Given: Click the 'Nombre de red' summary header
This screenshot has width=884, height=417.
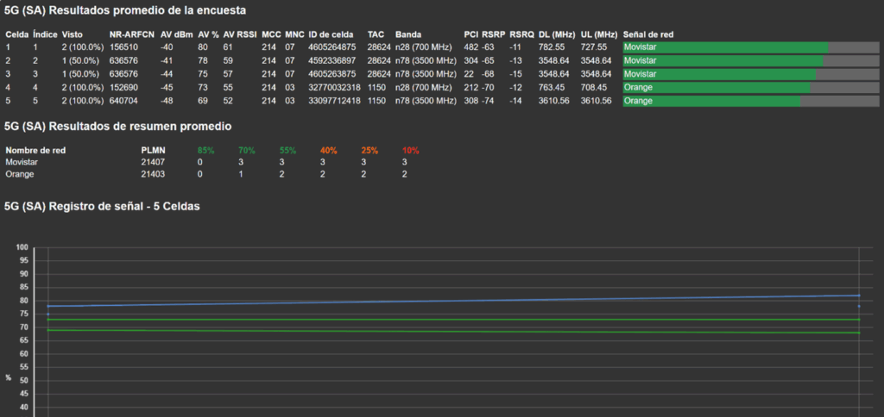Looking at the screenshot, I should point(35,150).
